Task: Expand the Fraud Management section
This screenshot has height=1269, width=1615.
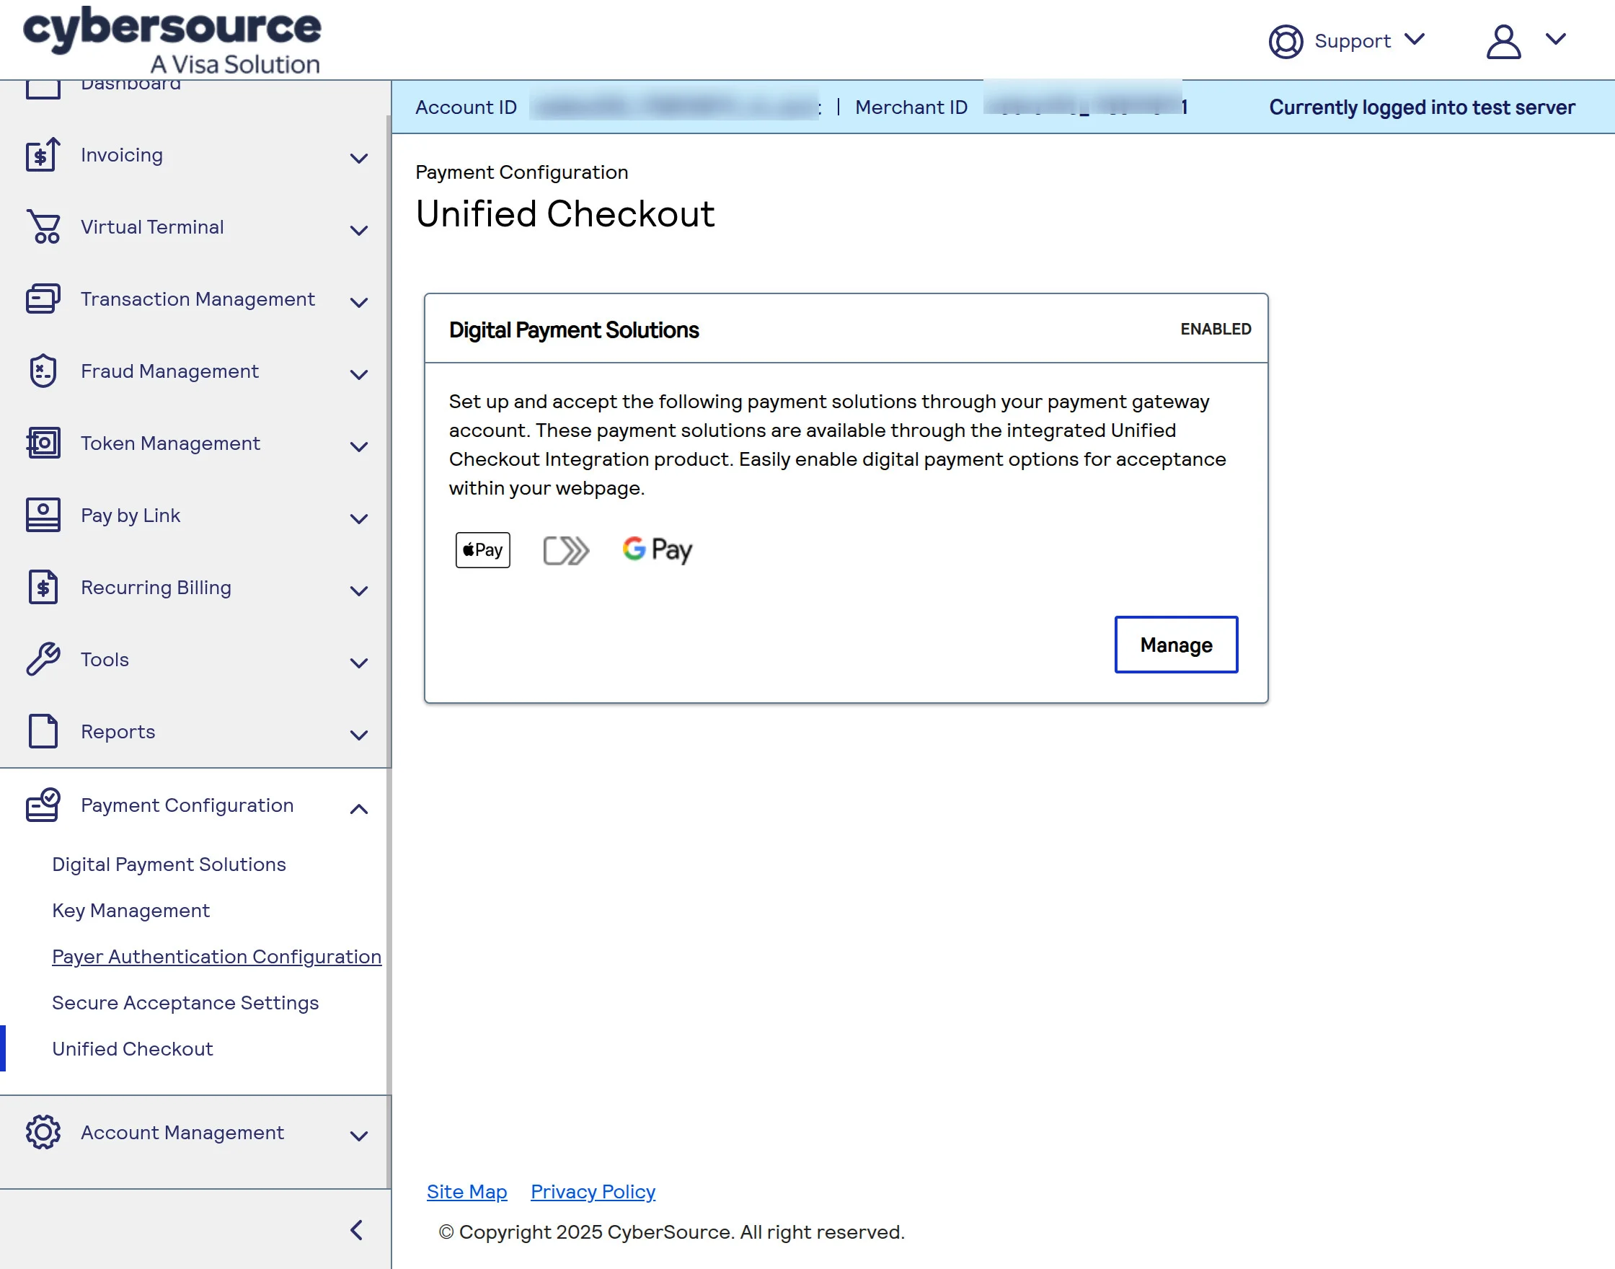Action: click(x=359, y=373)
